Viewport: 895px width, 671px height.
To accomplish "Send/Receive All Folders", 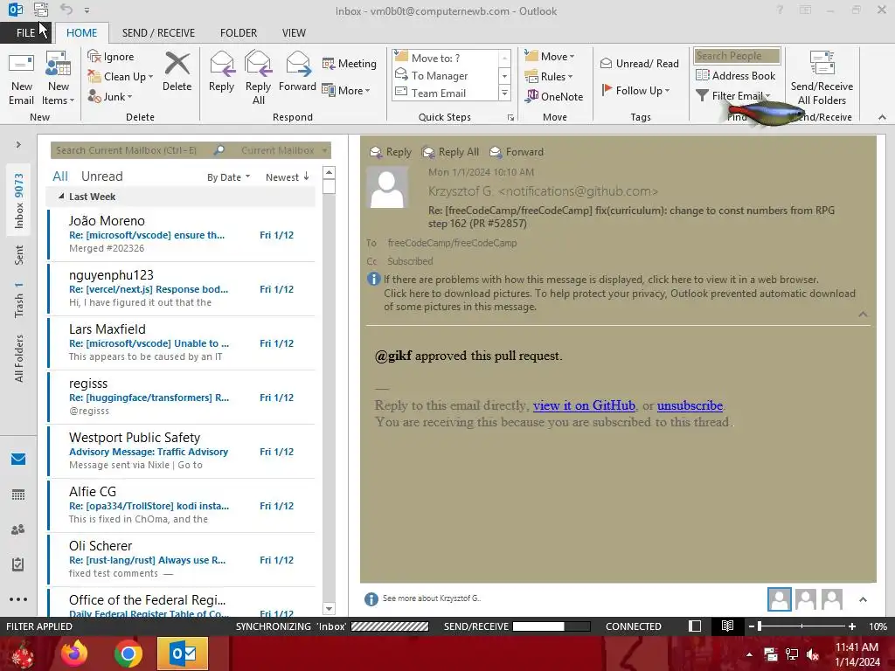I will click(822, 78).
